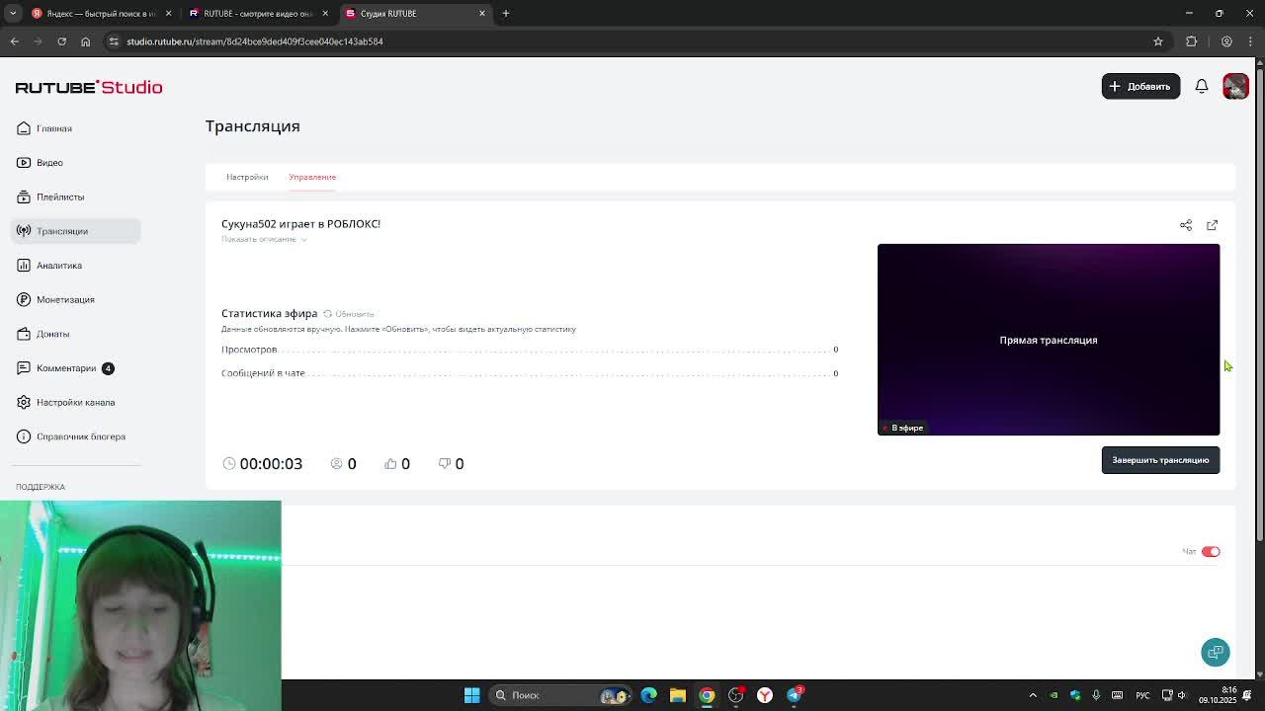
Task: Open Telegram from the taskbar
Action: pos(794,695)
